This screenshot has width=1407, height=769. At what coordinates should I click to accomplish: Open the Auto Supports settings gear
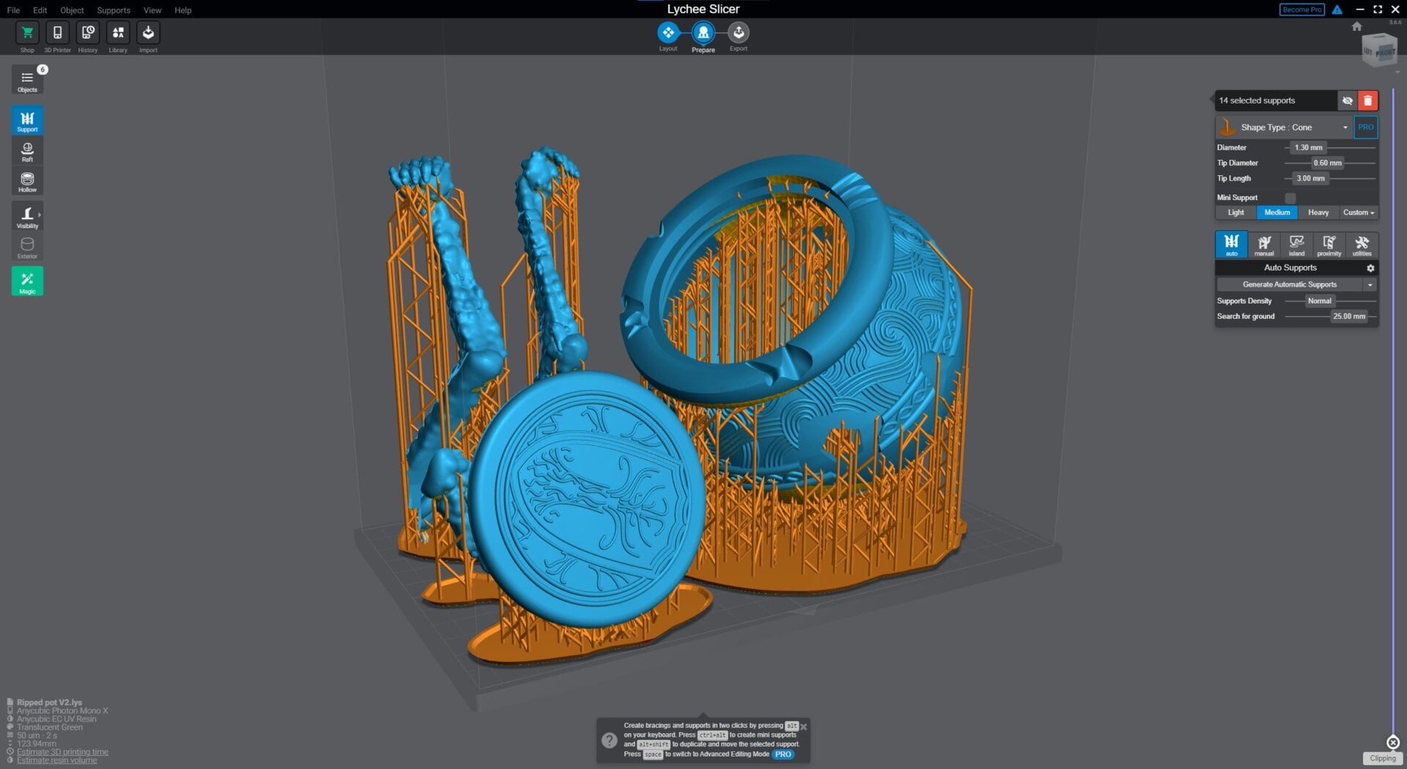pyautogui.click(x=1370, y=268)
